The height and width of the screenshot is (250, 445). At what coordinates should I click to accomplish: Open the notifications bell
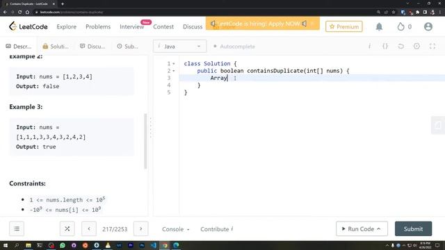click(x=379, y=26)
